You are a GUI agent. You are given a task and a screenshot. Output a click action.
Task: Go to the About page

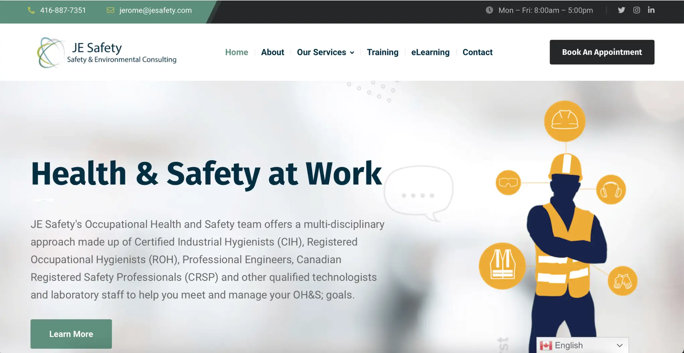pos(272,52)
